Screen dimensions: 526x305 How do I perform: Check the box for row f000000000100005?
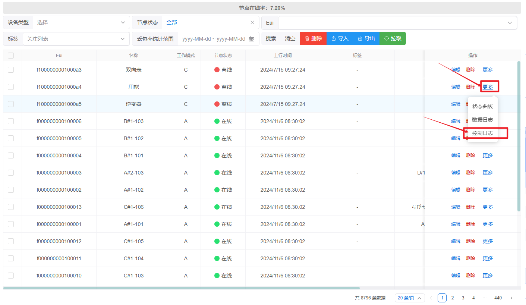click(11, 138)
